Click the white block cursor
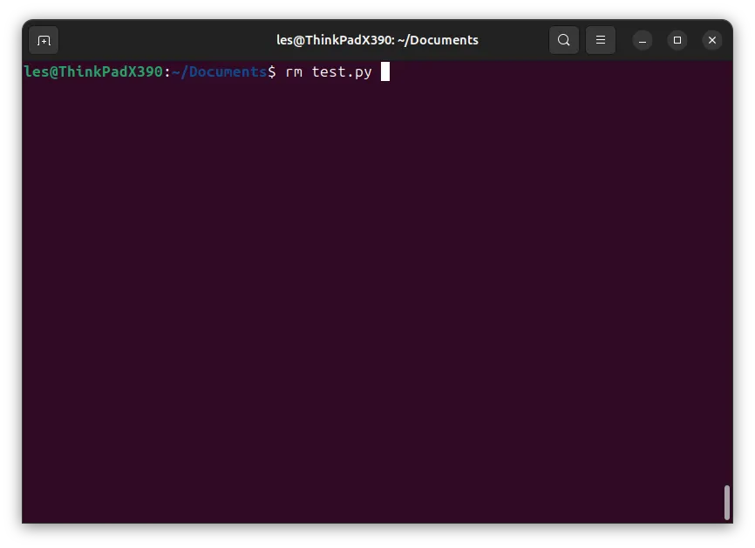 (x=385, y=71)
